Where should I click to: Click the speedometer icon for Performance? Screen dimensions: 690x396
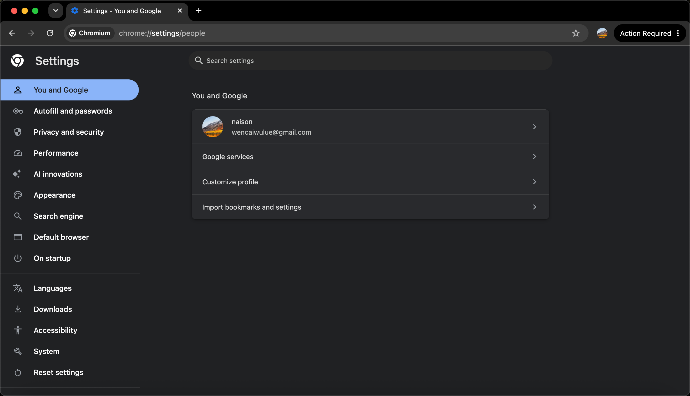click(x=18, y=153)
